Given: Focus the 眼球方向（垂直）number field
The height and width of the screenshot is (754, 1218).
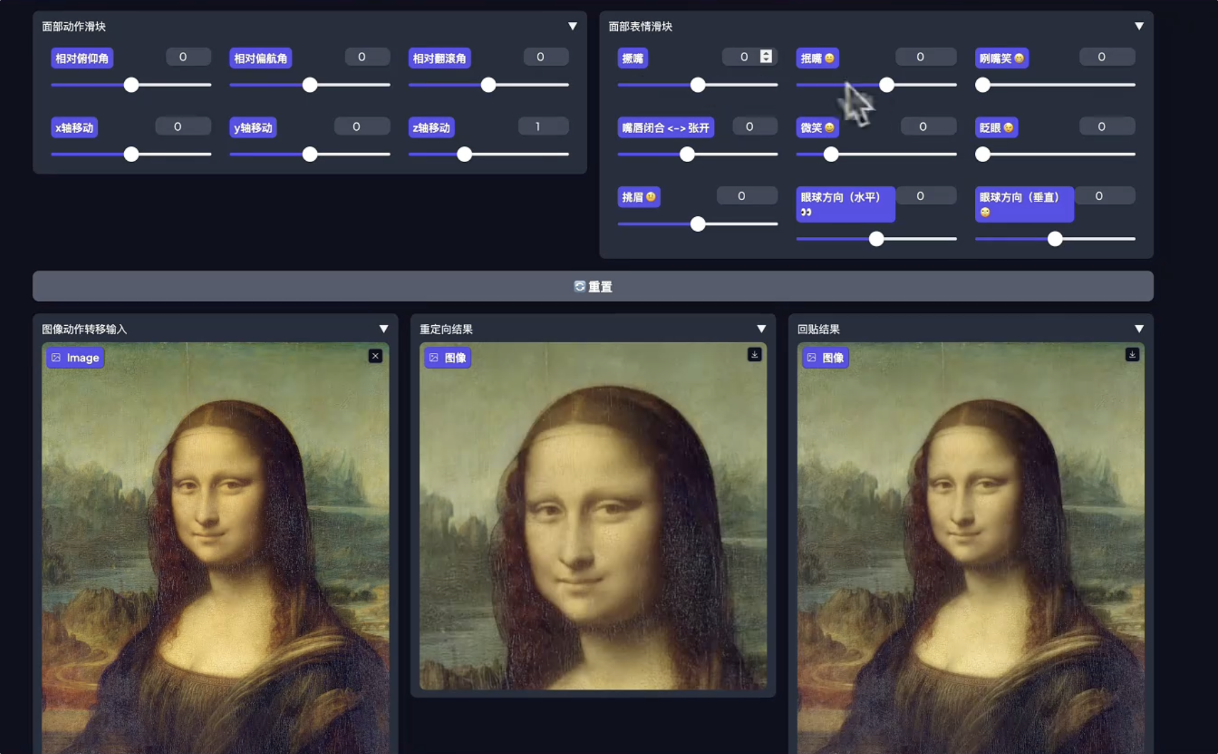Looking at the screenshot, I should coord(1104,196).
